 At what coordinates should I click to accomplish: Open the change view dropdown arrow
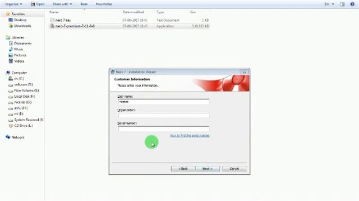click(x=333, y=4)
